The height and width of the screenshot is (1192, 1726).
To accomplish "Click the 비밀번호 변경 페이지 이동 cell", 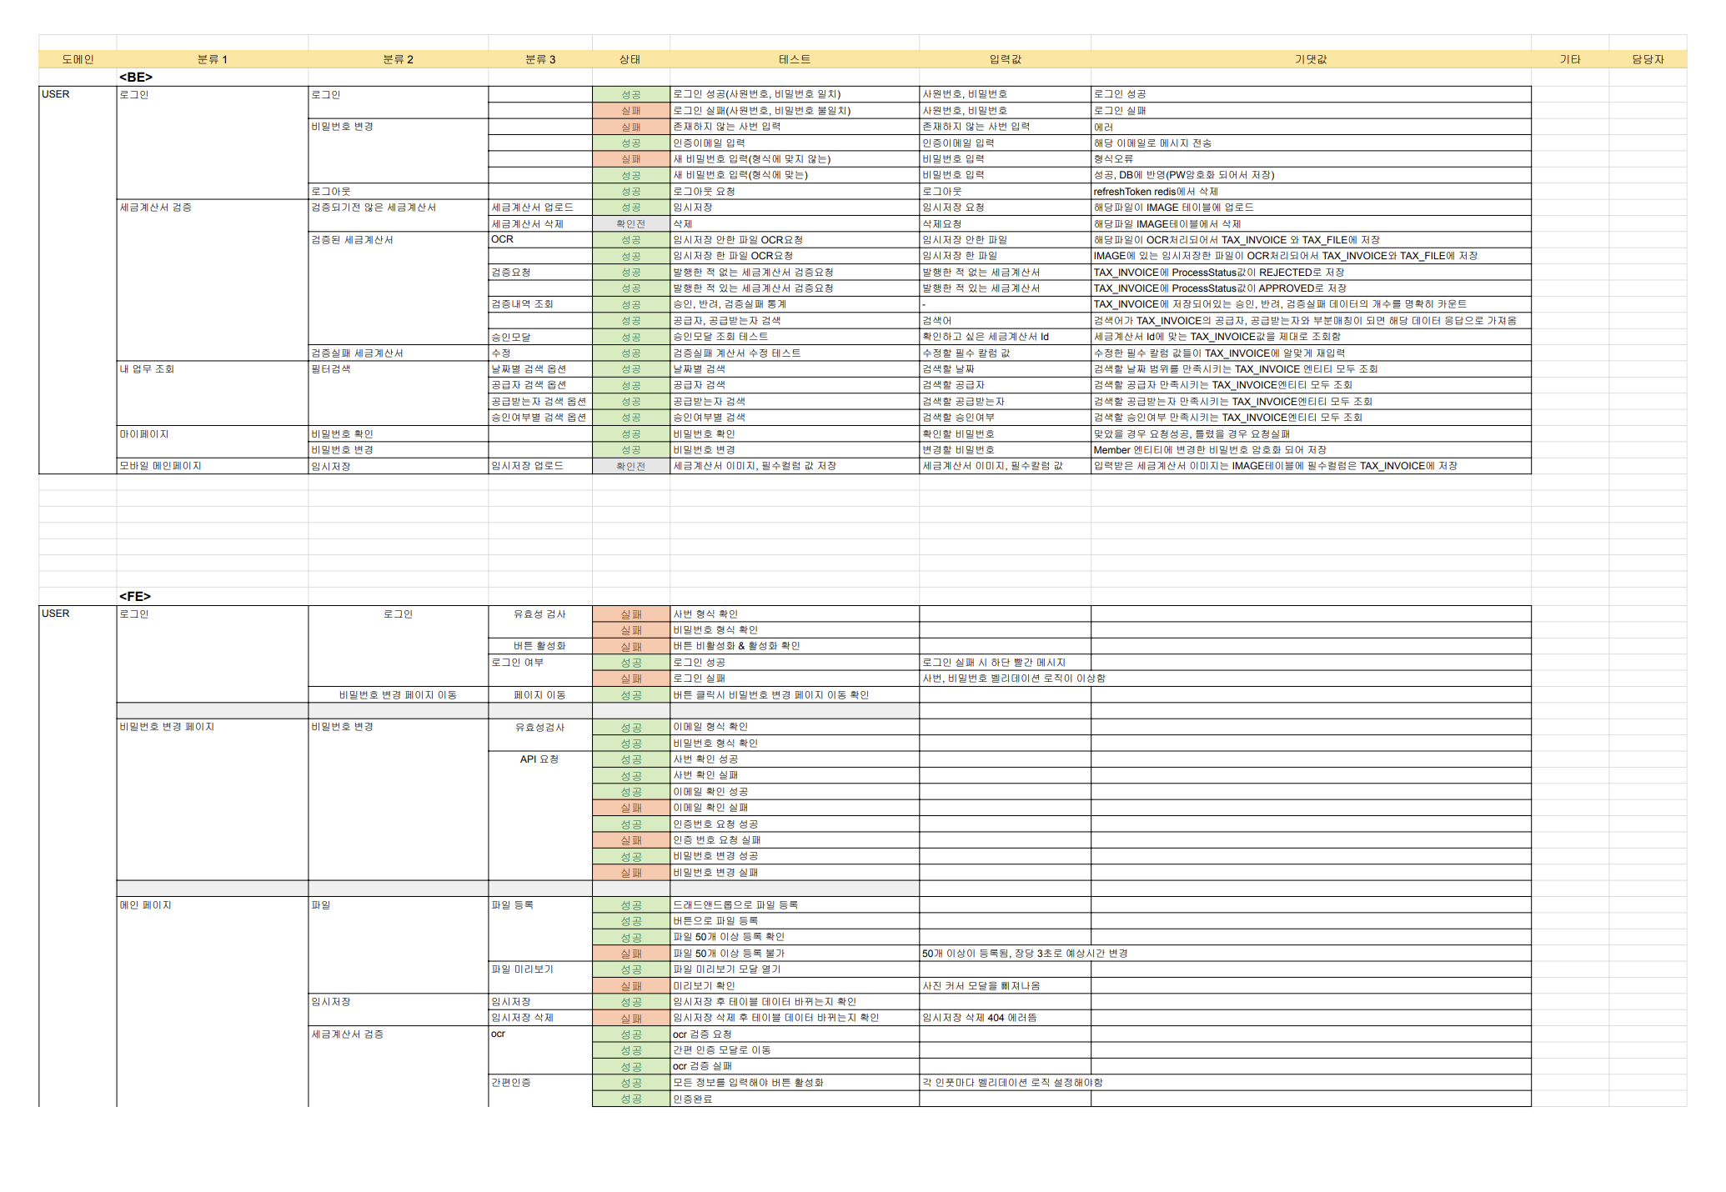I will pos(397,695).
